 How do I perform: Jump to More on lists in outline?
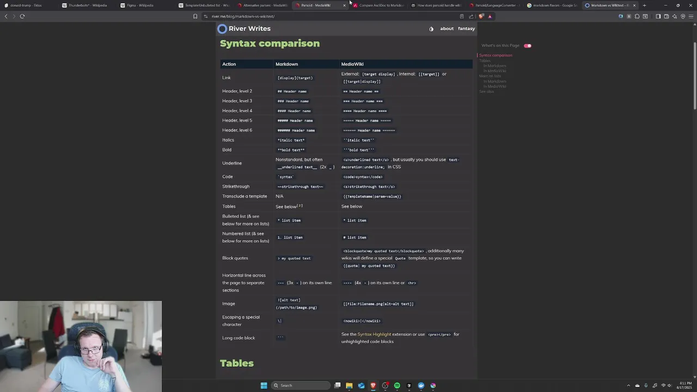490,76
